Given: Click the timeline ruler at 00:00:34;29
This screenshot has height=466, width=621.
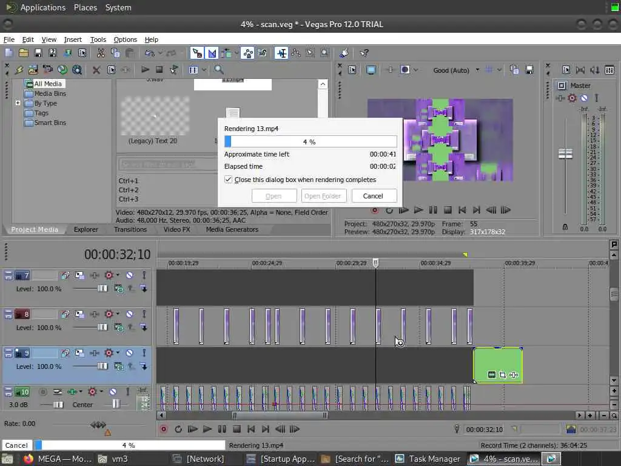Looking at the screenshot, I should [435, 263].
